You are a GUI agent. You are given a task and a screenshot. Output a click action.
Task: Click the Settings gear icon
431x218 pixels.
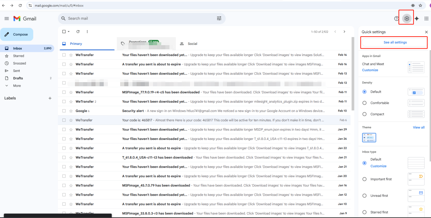[407, 18]
